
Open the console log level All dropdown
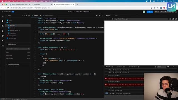click(x=168, y=67)
